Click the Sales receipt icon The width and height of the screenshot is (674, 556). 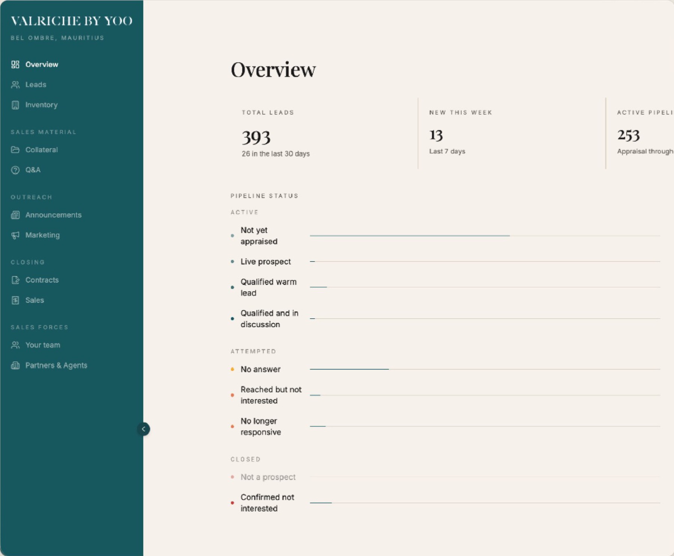point(15,300)
